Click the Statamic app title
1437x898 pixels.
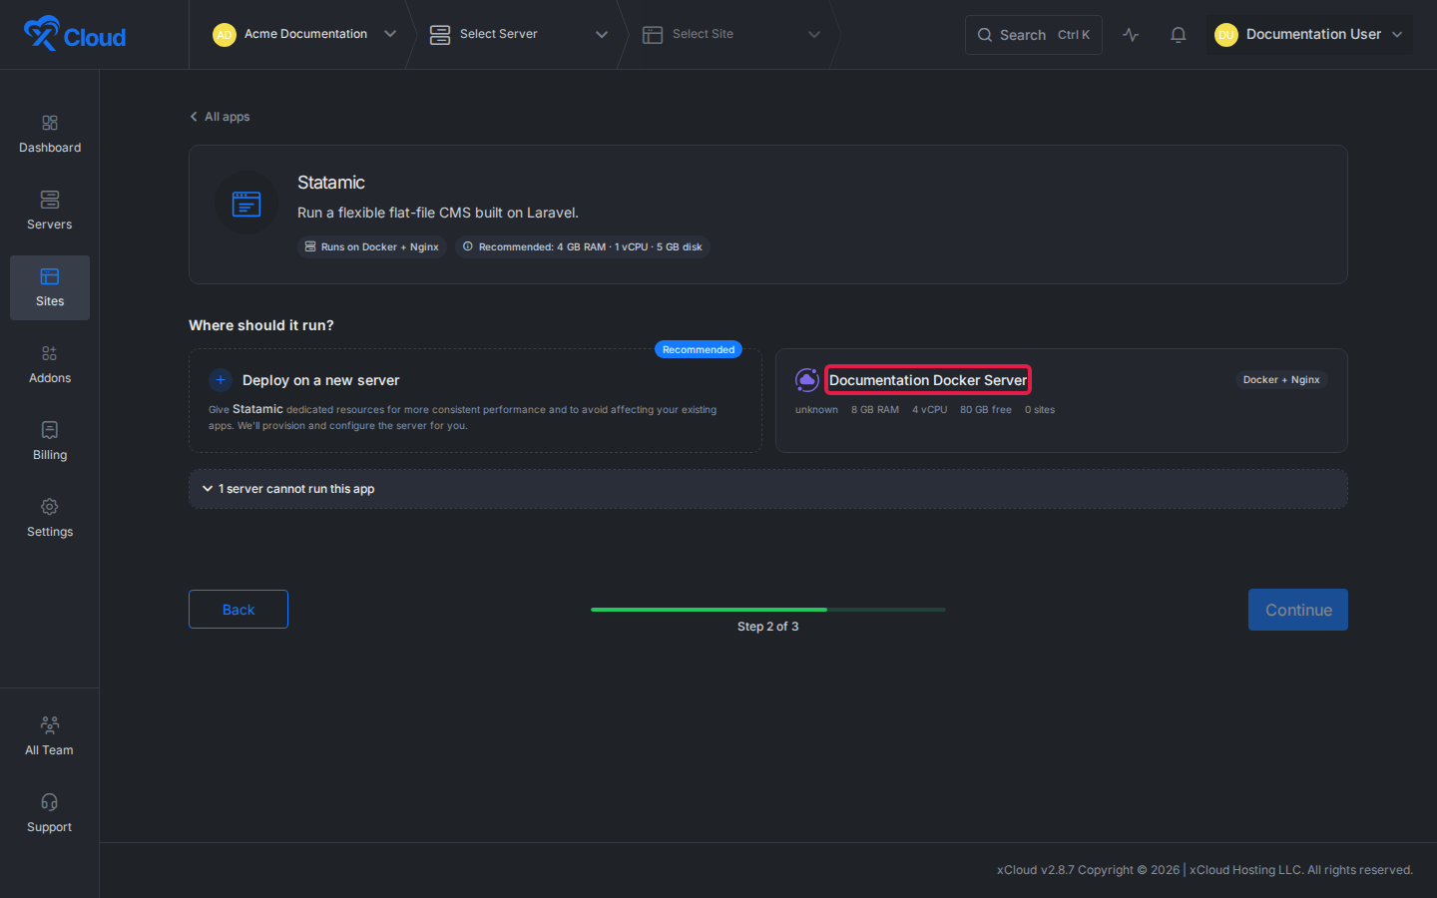point(331,183)
